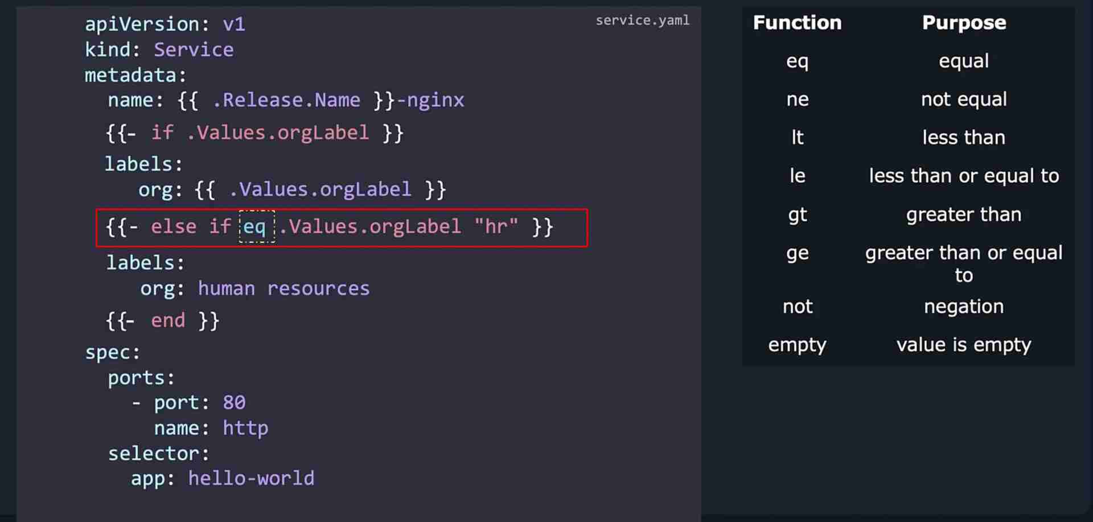Click the 'spec:' line
Viewport: 1093px width, 522px height.
pos(112,353)
